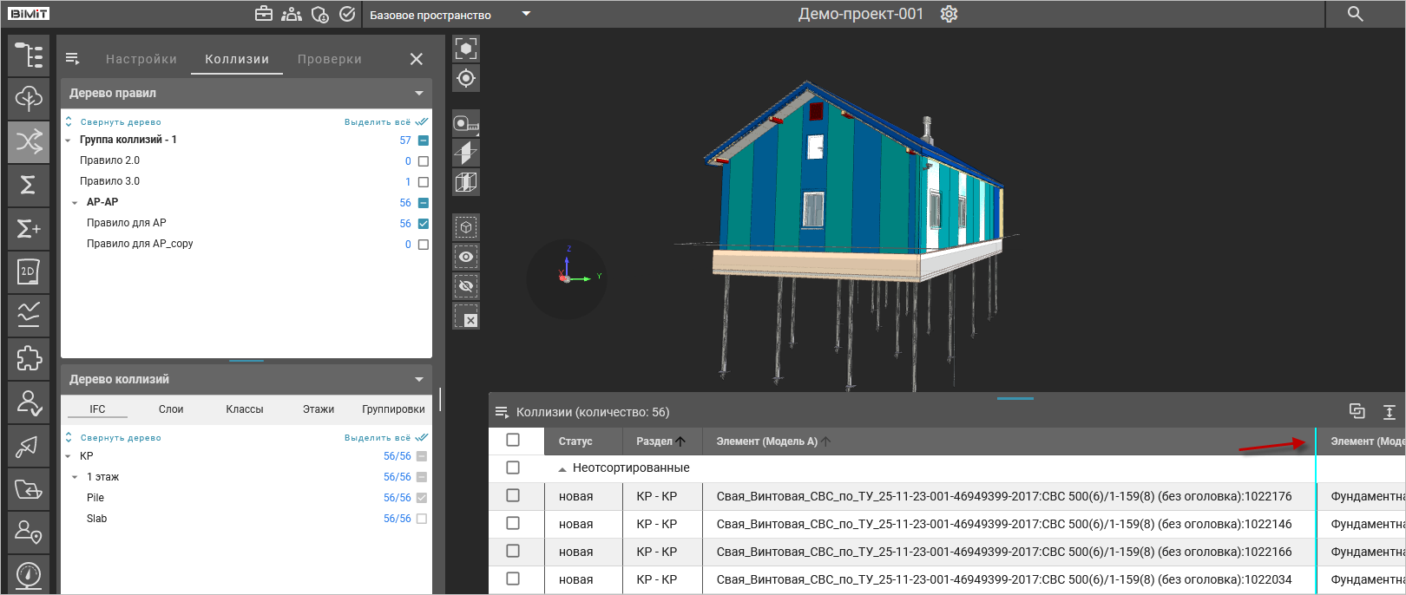This screenshot has width=1406, height=595.
Task: Open the Базовое пространство dropdown
Action: 525,14
